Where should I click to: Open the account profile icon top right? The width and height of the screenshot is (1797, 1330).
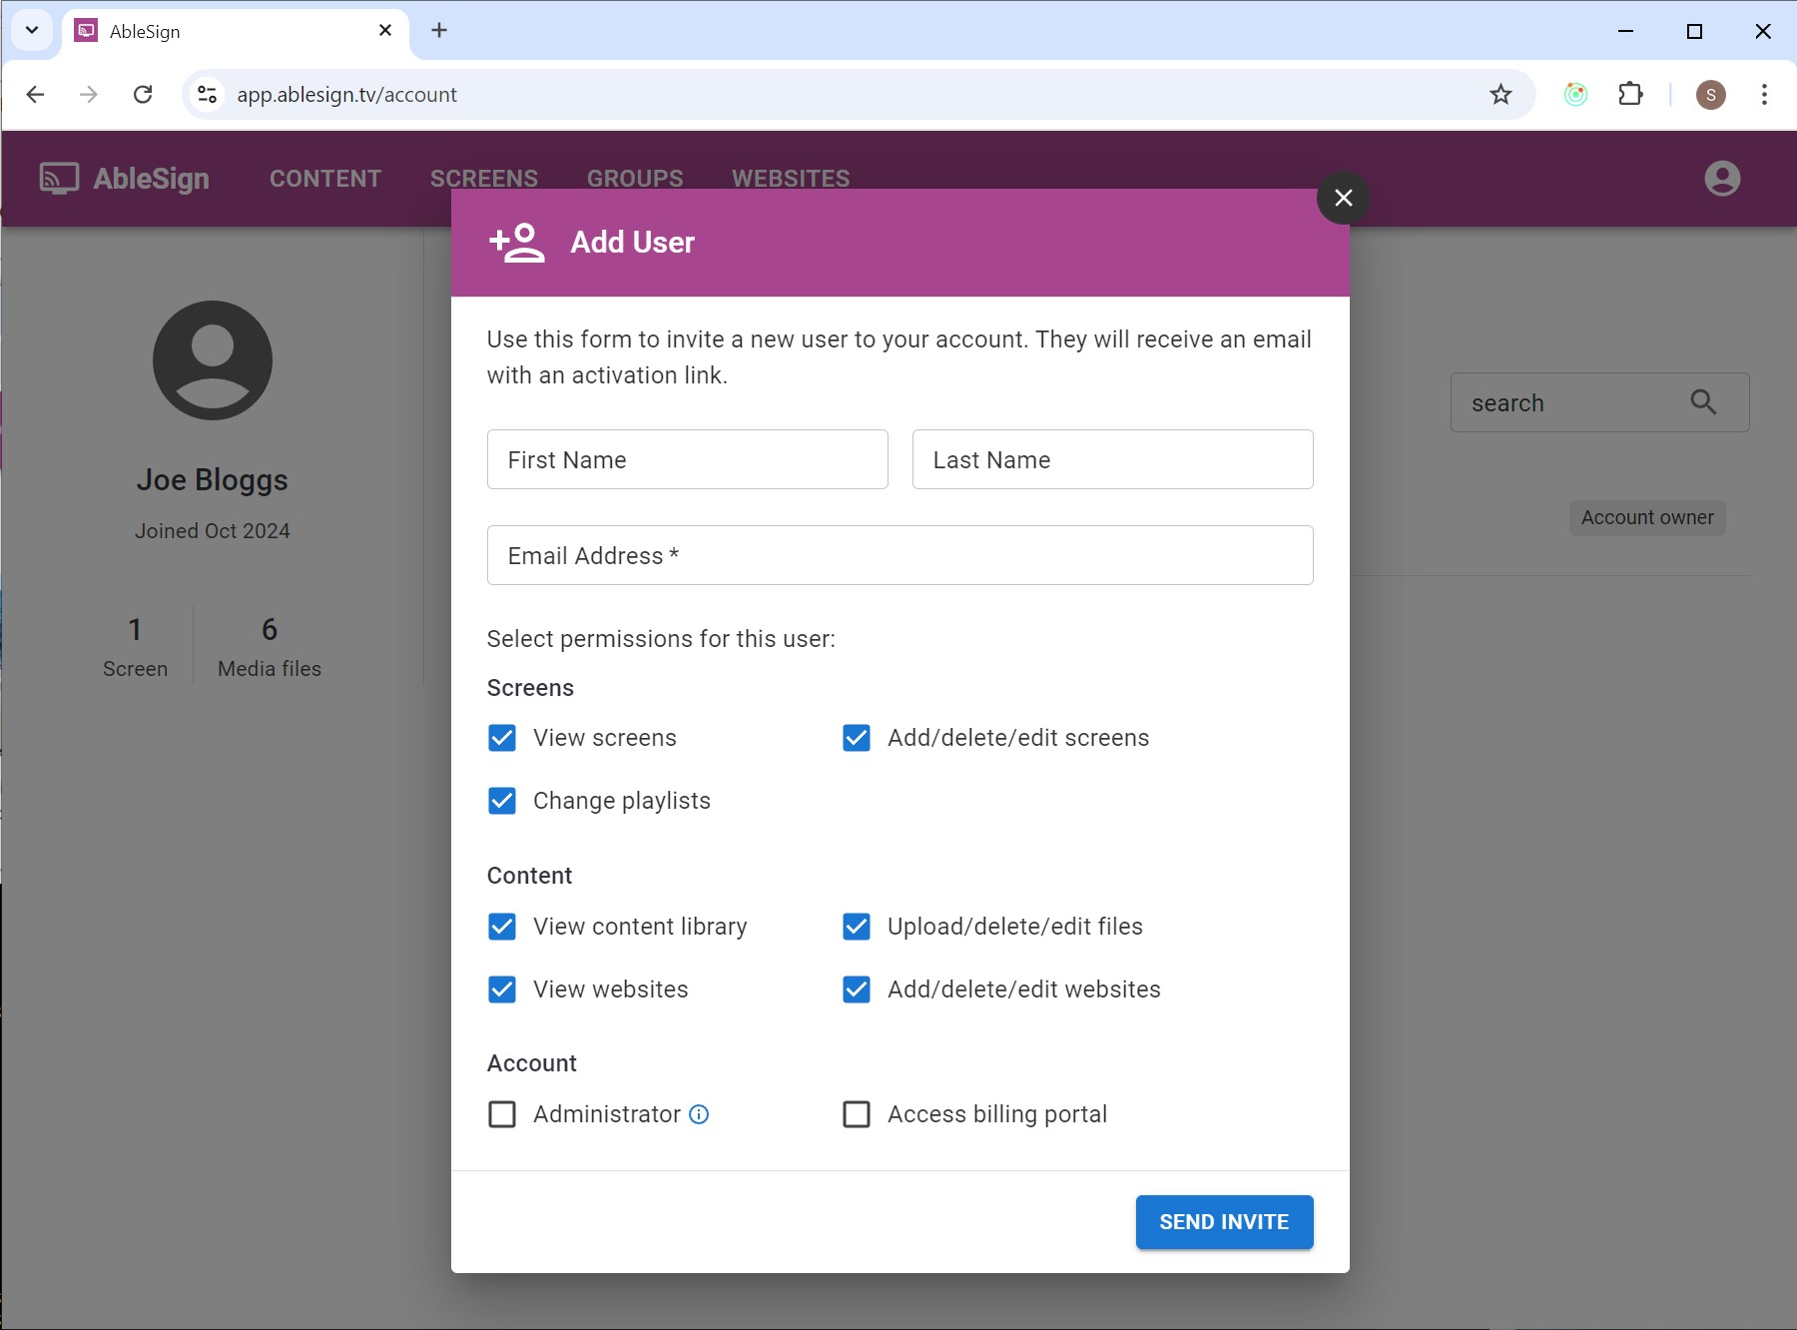[1720, 178]
